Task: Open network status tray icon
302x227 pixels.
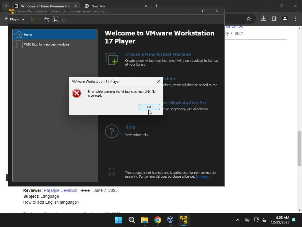Action: (x=256, y=220)
